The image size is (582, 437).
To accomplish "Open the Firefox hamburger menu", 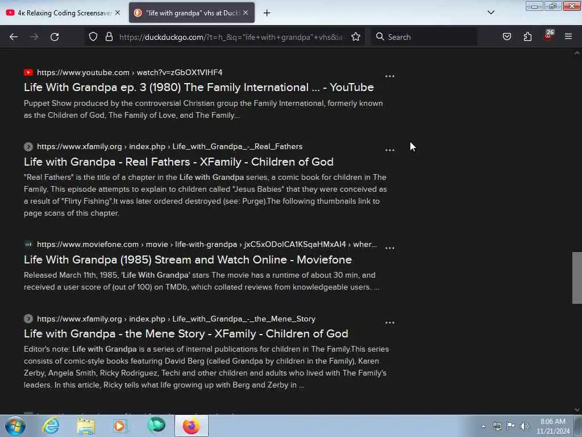I will [x=568, y=37].
